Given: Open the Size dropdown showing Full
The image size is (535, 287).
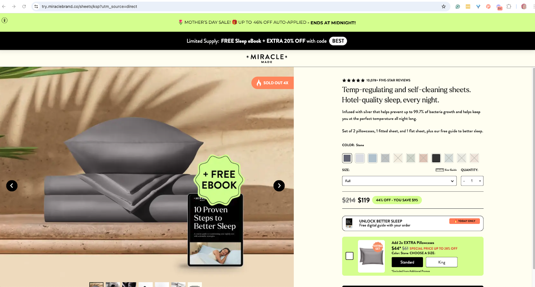Looking at the screenshot, I should click(399, 181).
